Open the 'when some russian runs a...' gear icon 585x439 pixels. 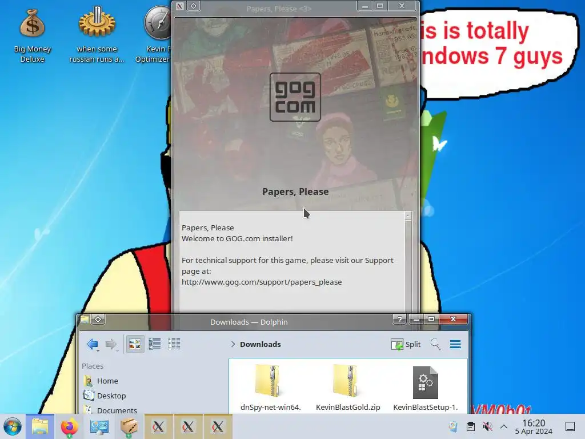point(97,34)
